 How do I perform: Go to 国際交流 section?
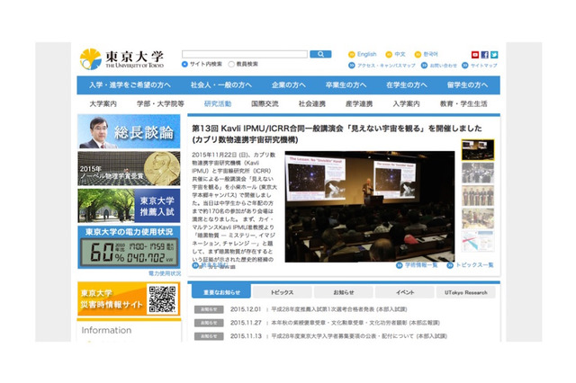[265, 103]
